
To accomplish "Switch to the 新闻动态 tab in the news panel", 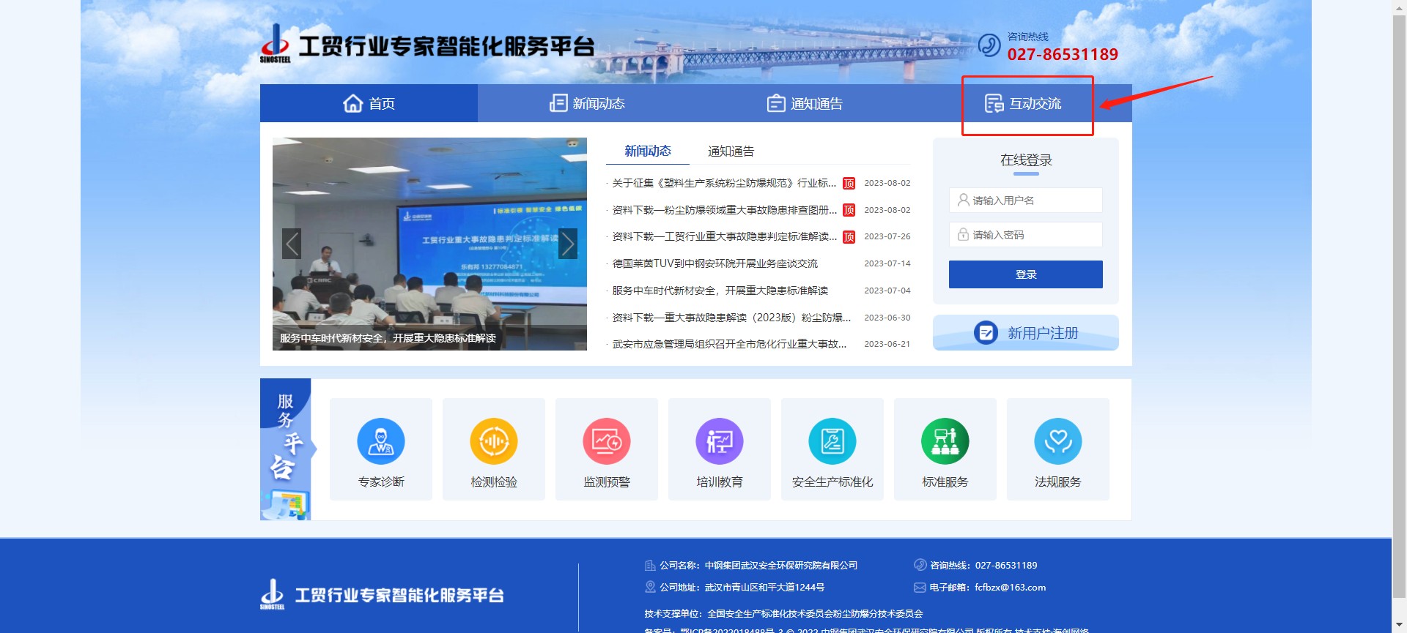I will click(x=648, y=151).
